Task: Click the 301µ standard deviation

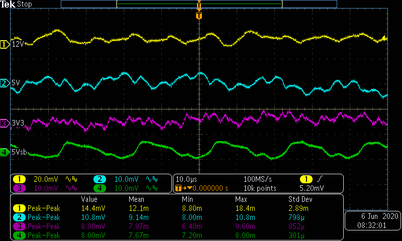Action: [296, 235]
